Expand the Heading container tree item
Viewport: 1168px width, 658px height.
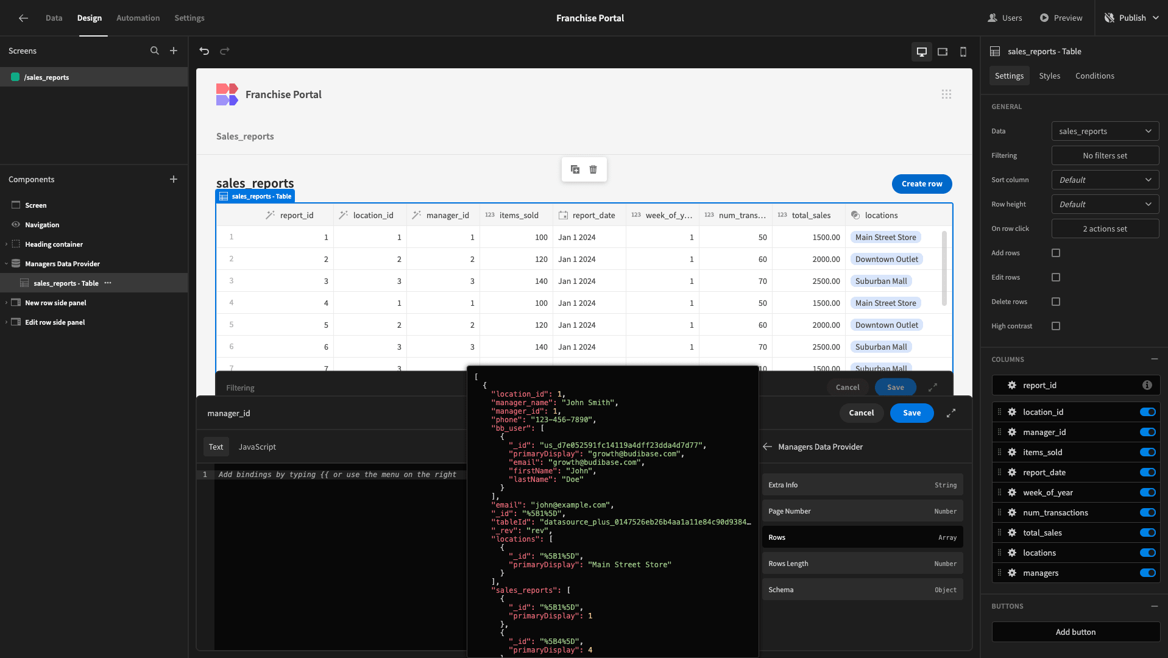coord(6,244)
